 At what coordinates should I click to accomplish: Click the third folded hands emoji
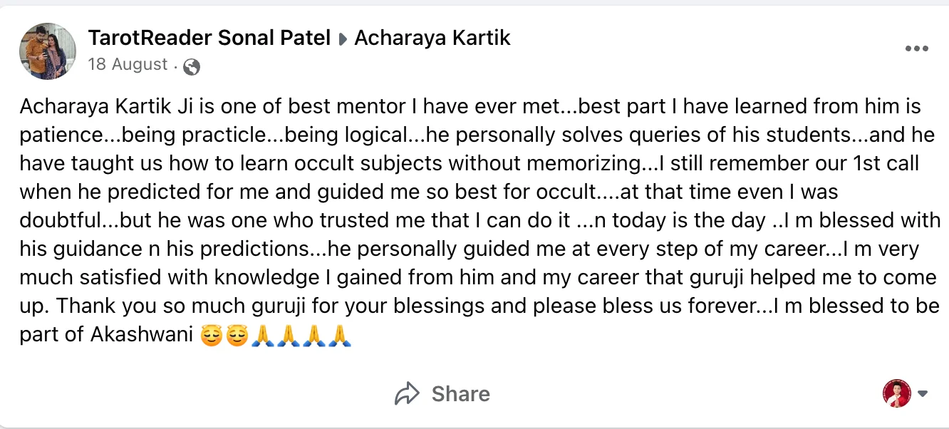tap(314, 334)
